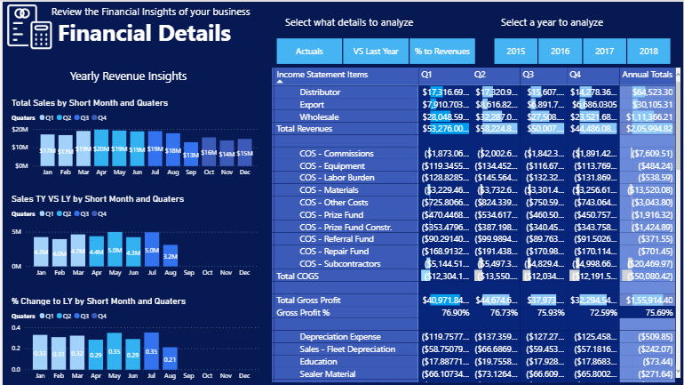Click the table's vertical scrollbar
The height and width of the screenshot is (385, 684).
point(680,178)
